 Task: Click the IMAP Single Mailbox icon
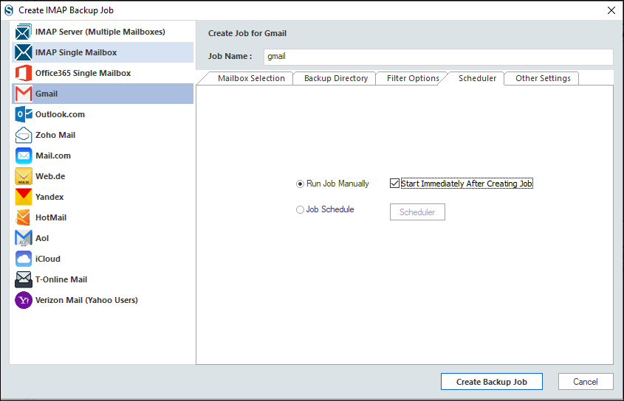(x=24, y=52)
